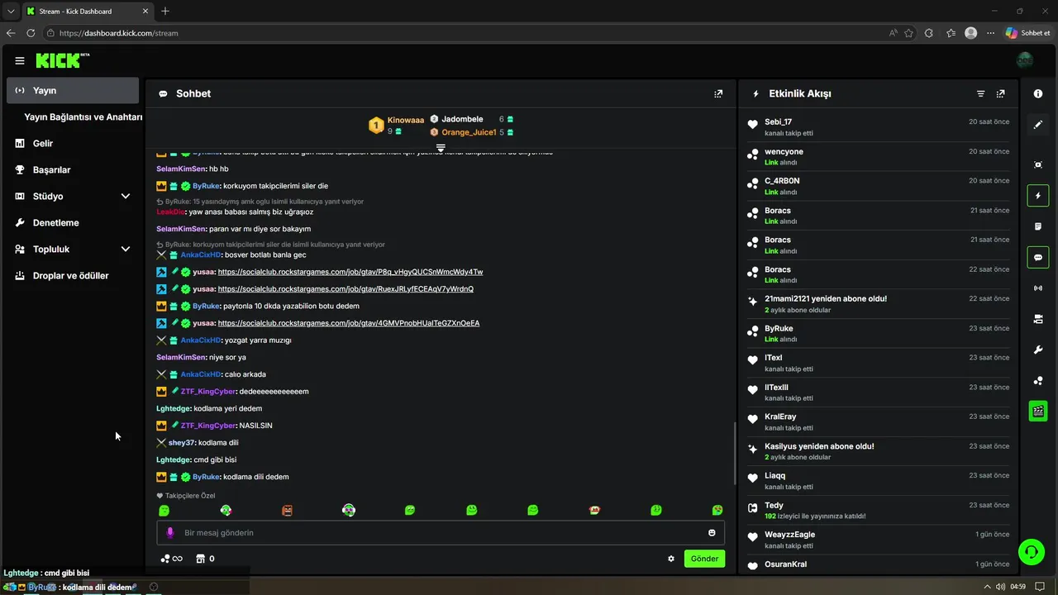Click the channel points infinity icon
The width and height of the screenshot is (1058, 595).
[171, 559]
